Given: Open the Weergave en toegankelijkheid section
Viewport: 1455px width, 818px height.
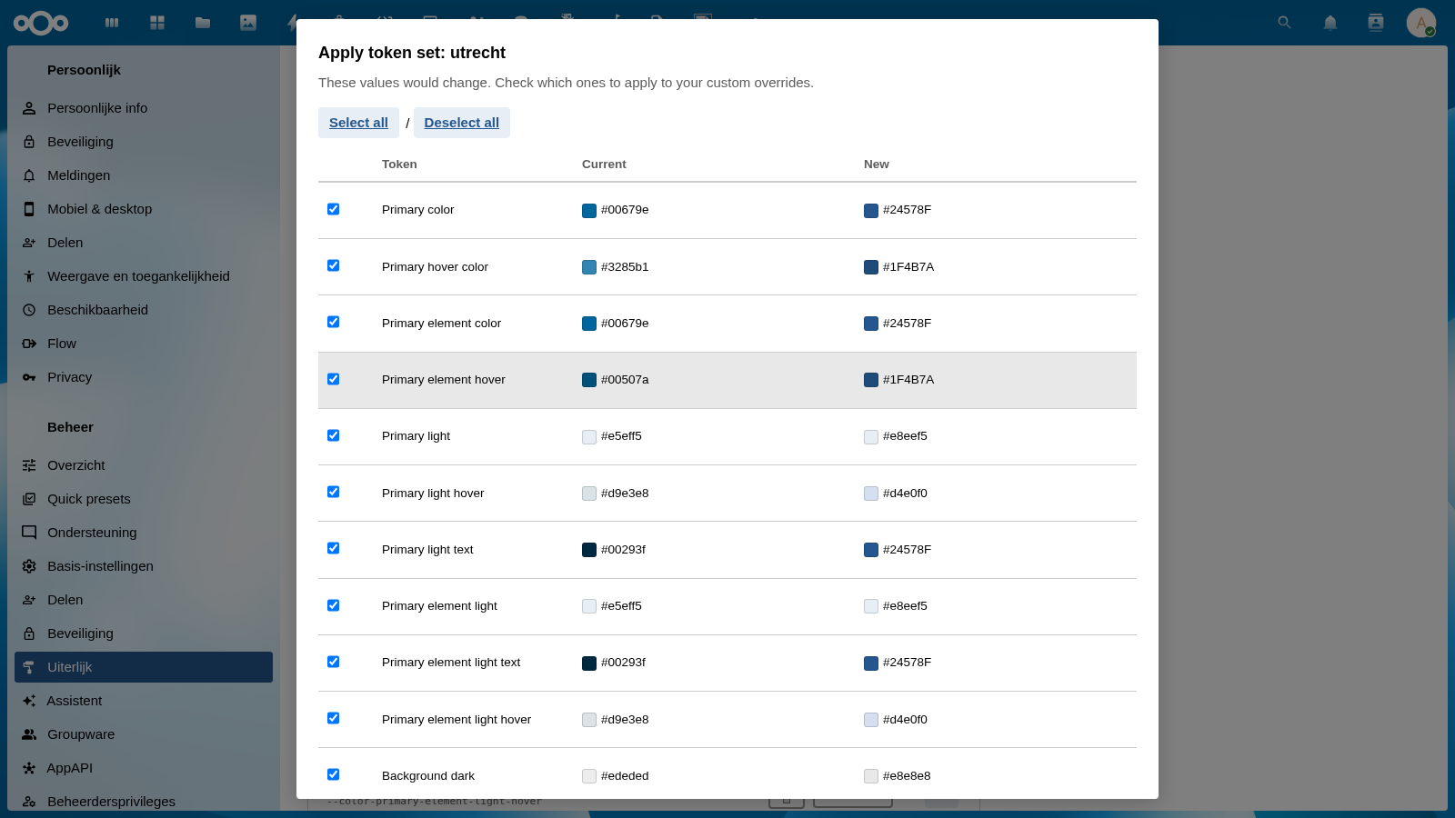Looking at the screenshot, I should 144,276.
